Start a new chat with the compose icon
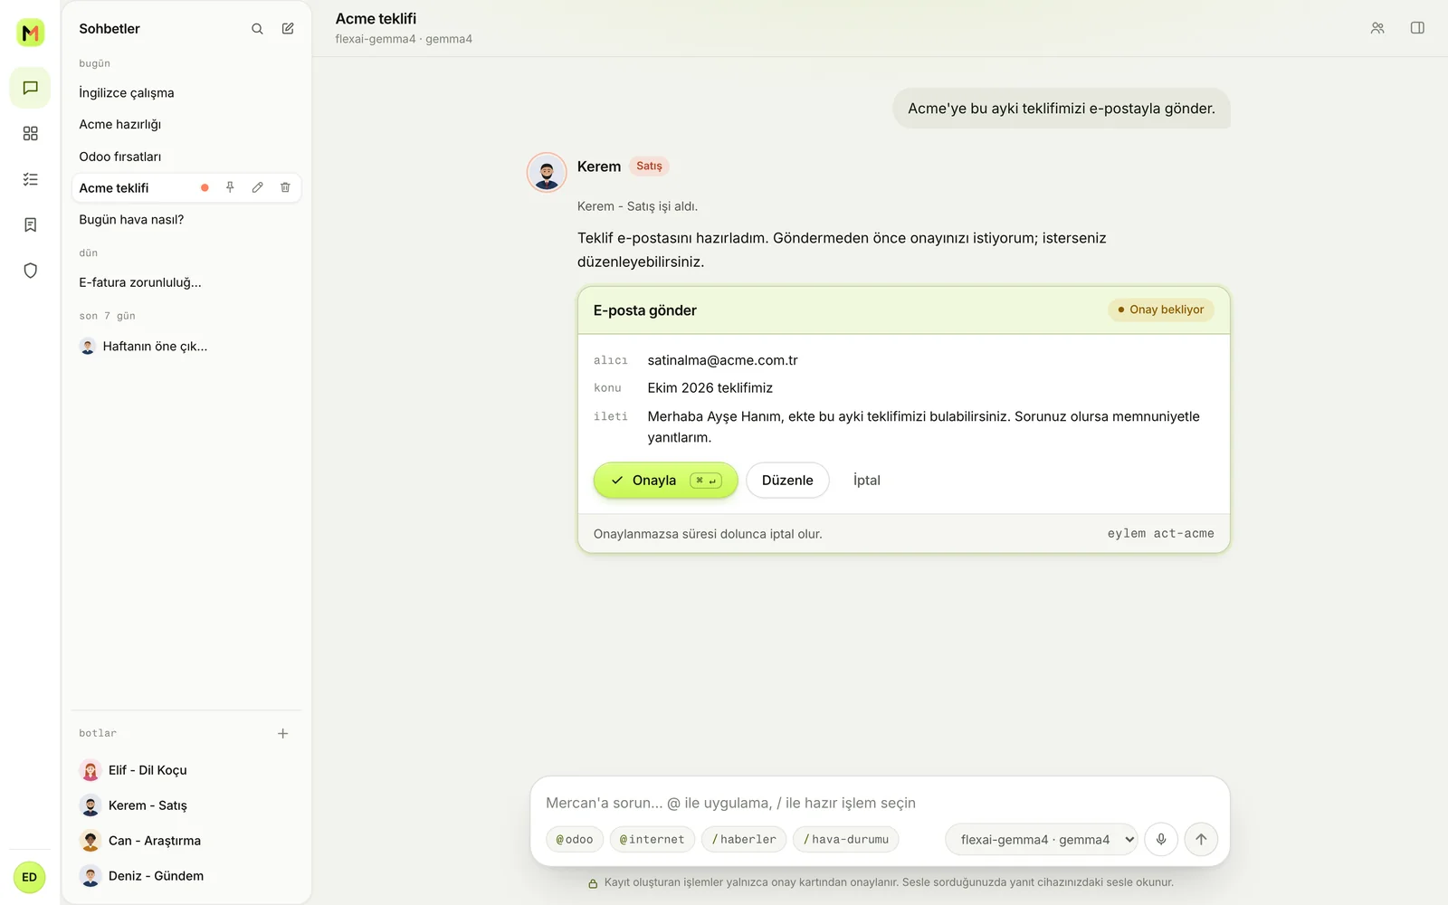The width and height of the screenshot is (1448, 905). [x=288, y=29]
